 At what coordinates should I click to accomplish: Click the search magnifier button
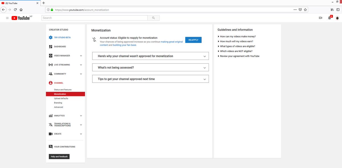pyautogui.click(x=153, y=18)
